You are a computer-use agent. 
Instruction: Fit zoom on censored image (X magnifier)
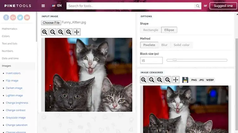tap(160, 80)
